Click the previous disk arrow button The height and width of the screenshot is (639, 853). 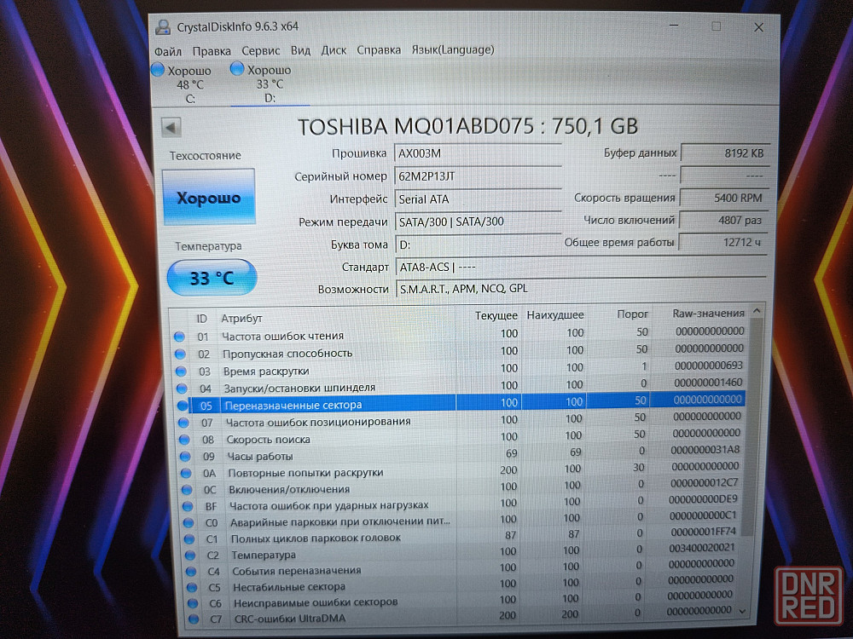(x=171, y=128)
